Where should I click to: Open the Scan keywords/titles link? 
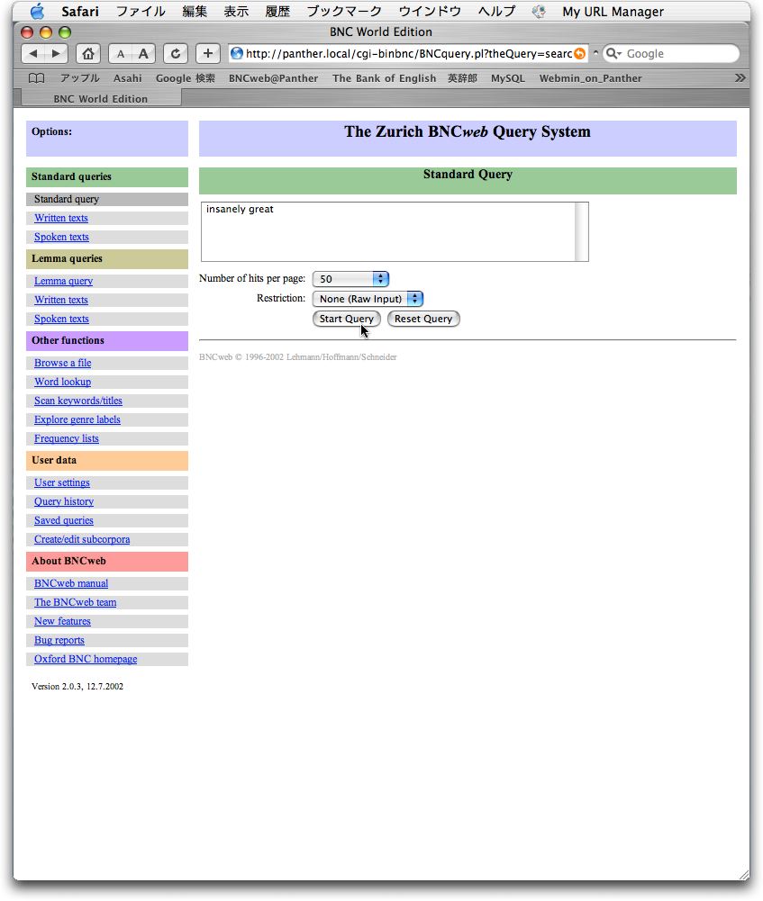click(78, 401)
